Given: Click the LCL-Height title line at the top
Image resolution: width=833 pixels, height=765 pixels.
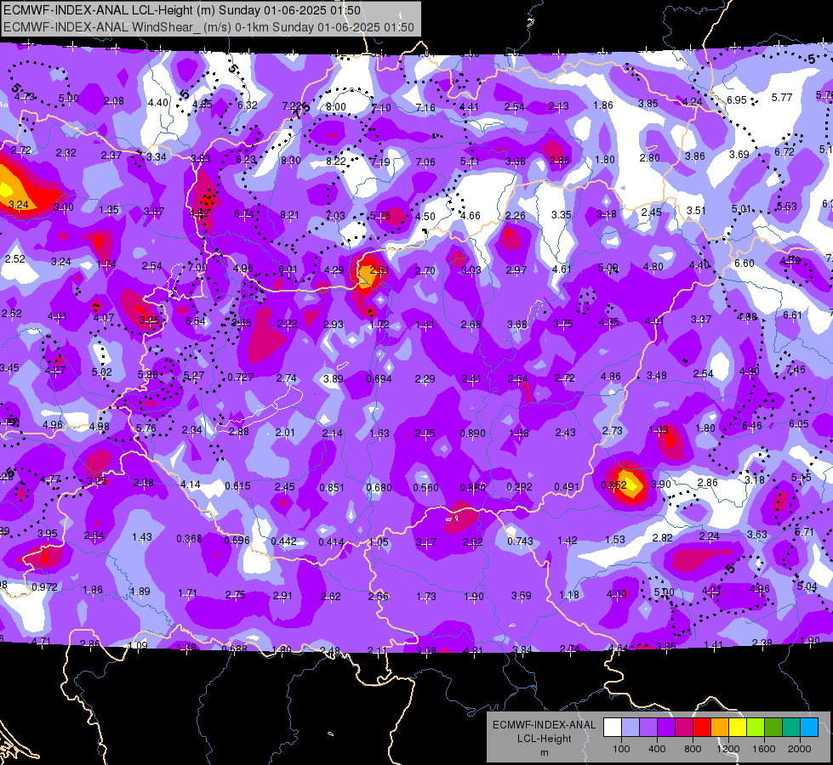Looking at the screenshot, I should (182, 10).
